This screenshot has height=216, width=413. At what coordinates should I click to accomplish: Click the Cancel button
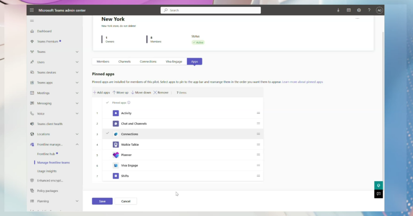(126, 201)
